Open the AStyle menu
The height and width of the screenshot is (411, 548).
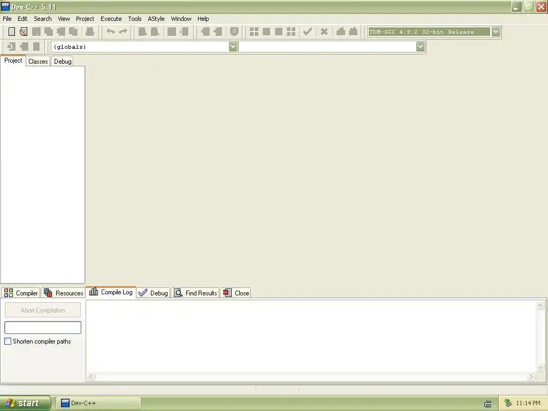pos(156,19)
